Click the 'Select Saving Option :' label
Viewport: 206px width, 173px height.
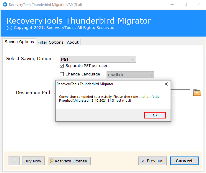pyautogui.click(x=30, y=59)
